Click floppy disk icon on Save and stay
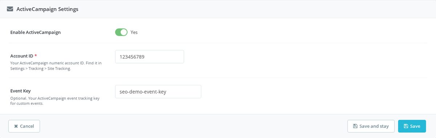 (355, 126)
